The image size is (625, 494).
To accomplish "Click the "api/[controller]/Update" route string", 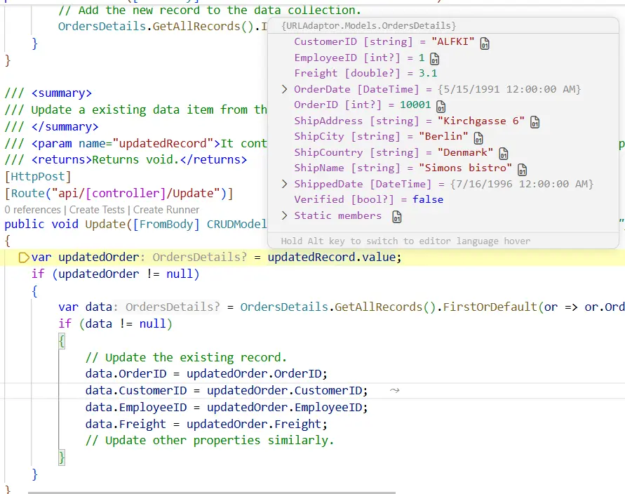I will 136,194.
